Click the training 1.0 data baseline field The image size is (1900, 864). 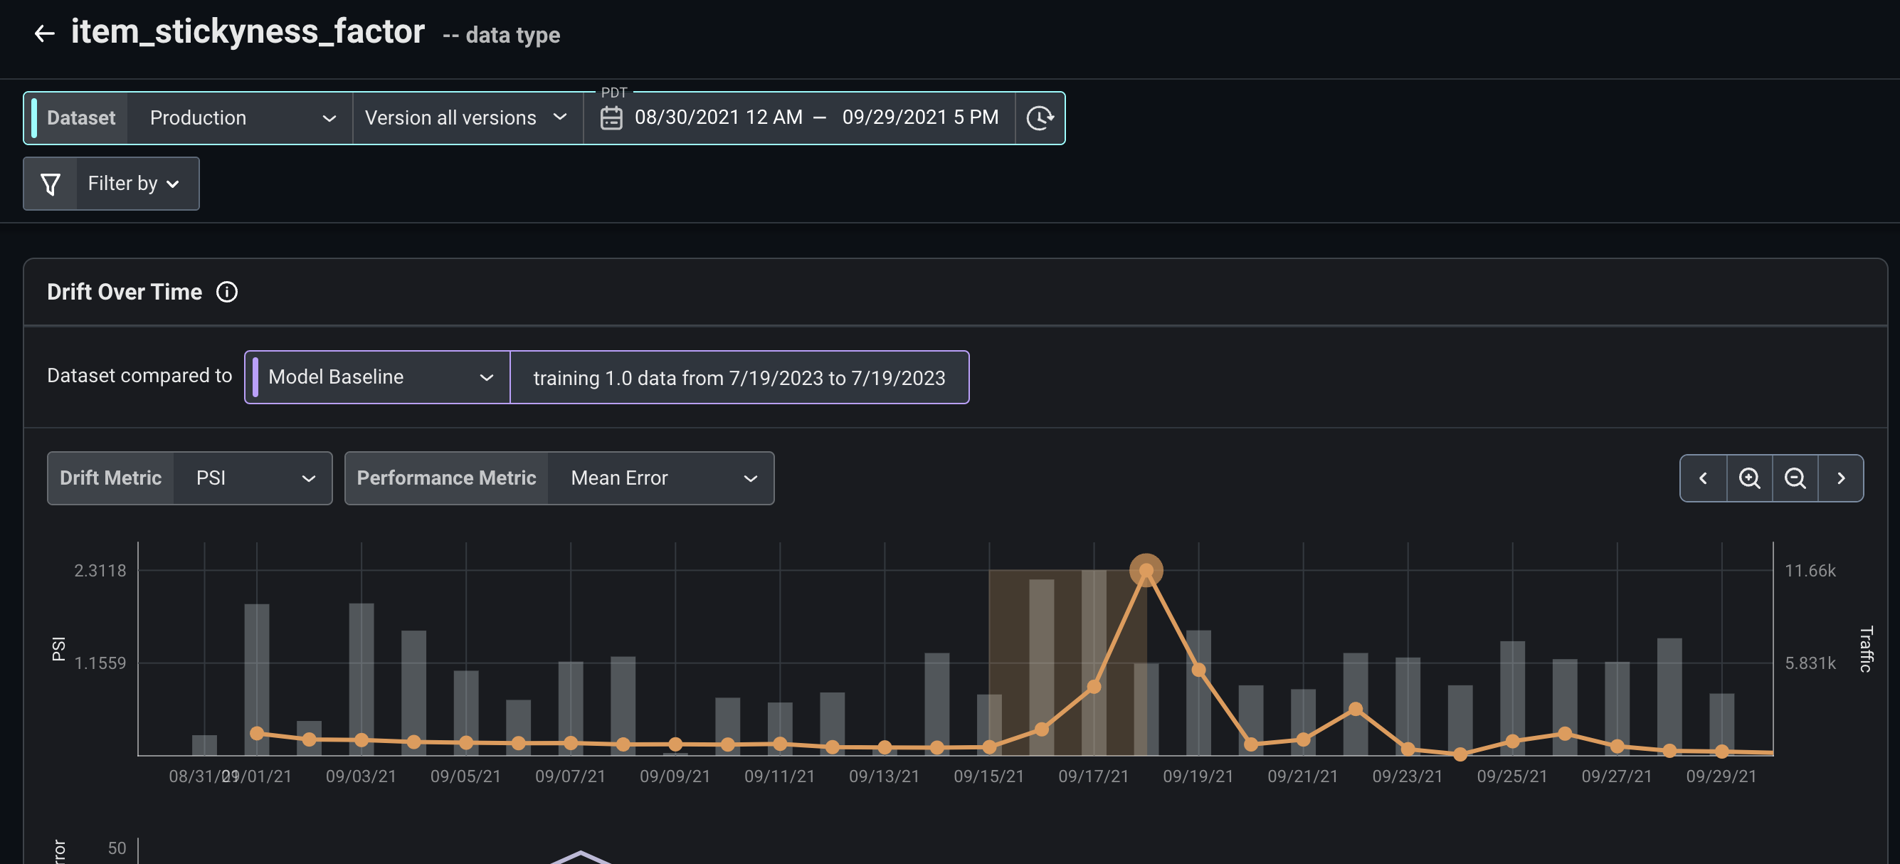[x=739, y=378]
